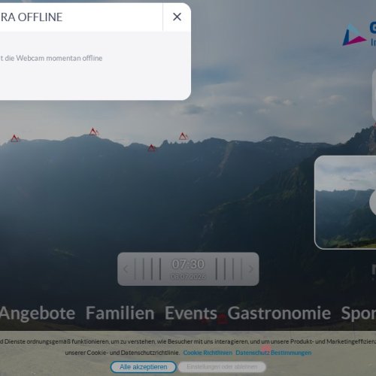Select the highest red peak marker
The image size is (376, 376).
point(93,132)
